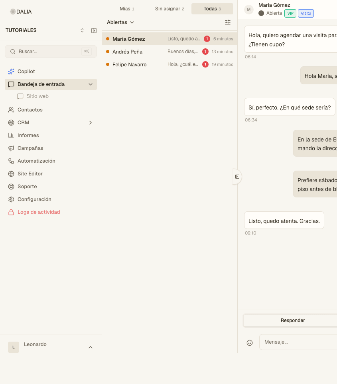
Task: Switch to the Mías tab
Action: 127,9
